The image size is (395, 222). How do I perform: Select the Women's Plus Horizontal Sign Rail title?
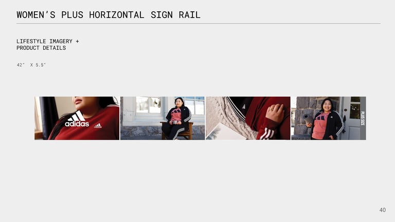point(109,15)
